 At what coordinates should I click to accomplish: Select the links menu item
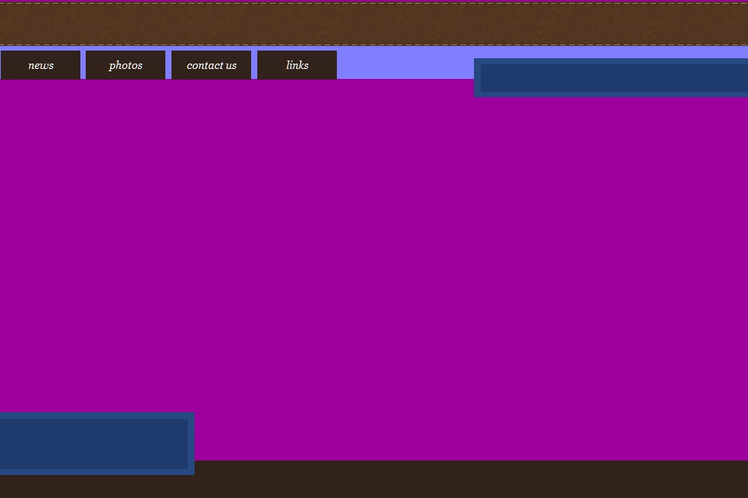297,65
